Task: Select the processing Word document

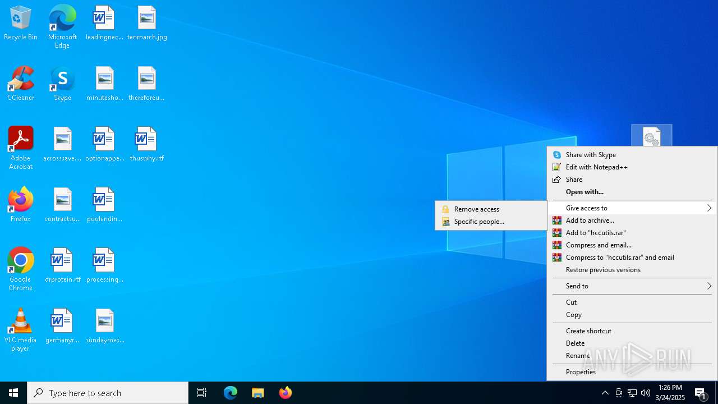Action: pyautogui.click(x=104, y=265)
